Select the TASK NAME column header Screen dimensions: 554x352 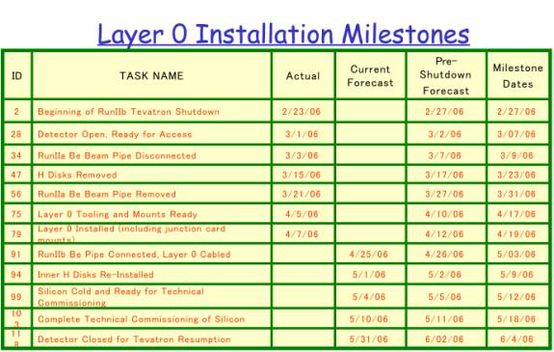point(152,76)
